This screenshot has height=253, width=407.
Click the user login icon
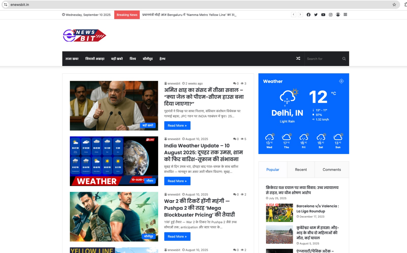[x=338, y=14]
